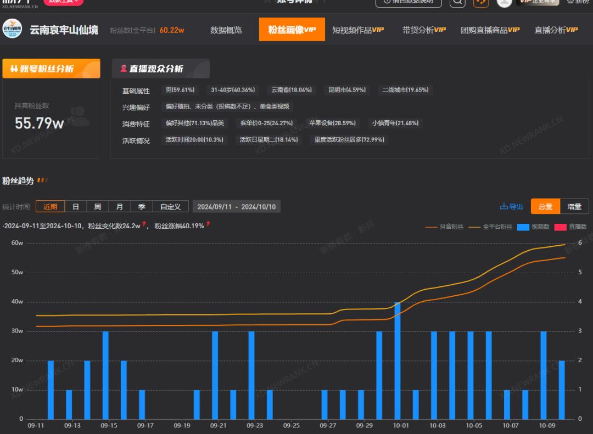This screenshot has width=593, height=434.
Task: Click the user profile avatar at top
Action: 504,2
